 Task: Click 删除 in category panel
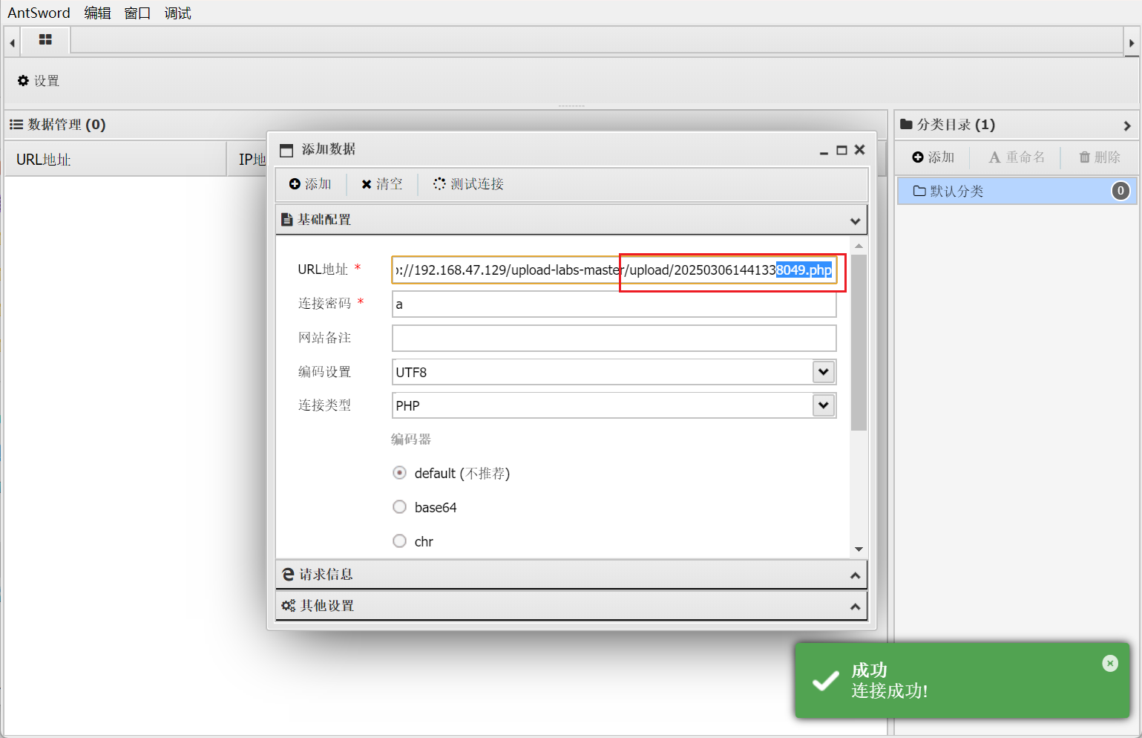coord(1100,157)
